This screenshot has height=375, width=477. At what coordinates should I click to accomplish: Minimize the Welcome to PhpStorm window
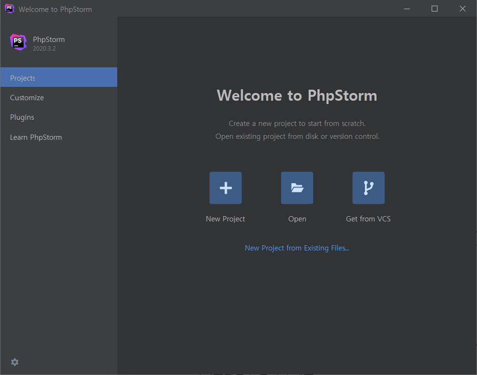407,9
